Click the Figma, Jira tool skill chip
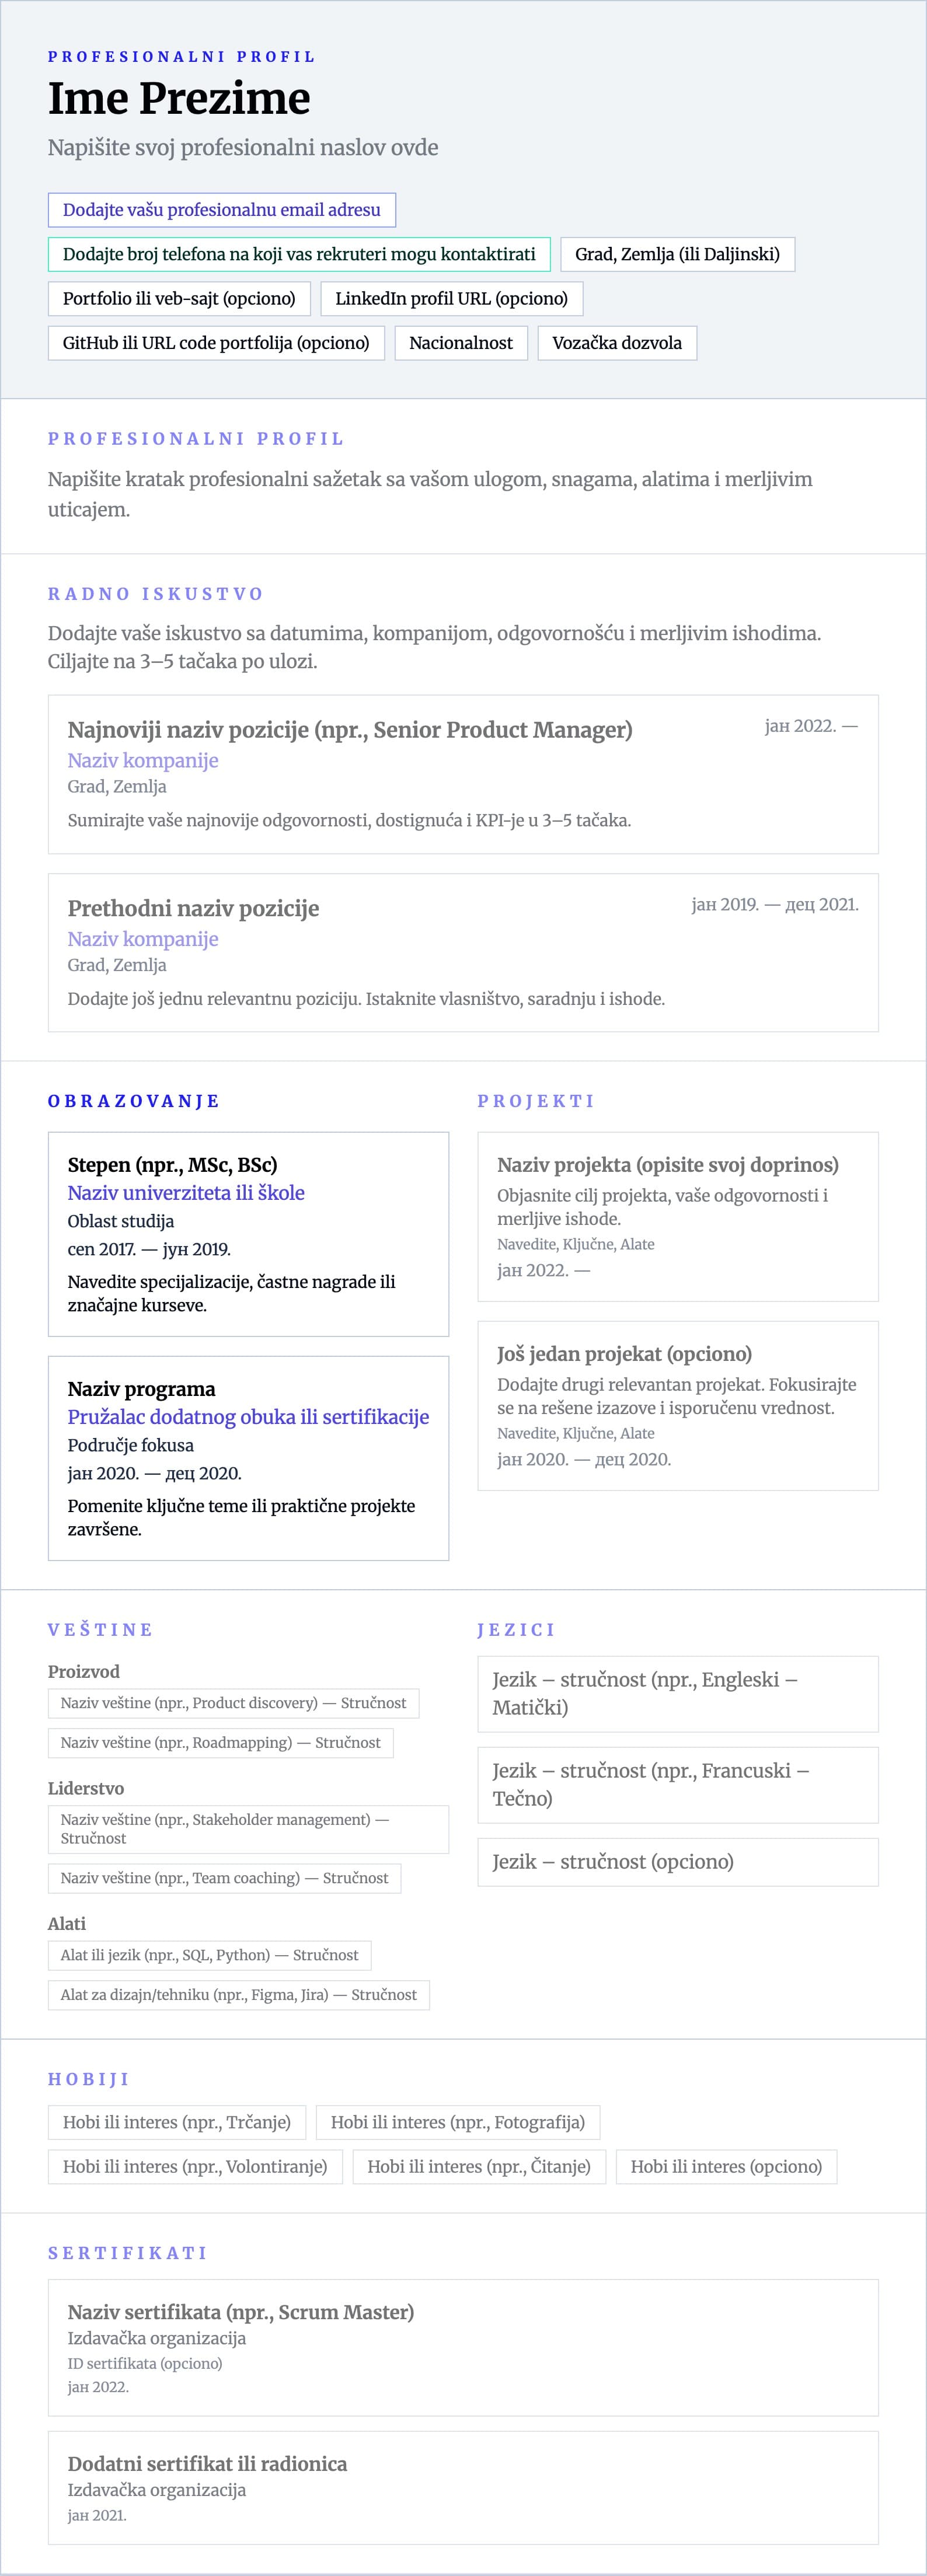This screenshot has height=2576, width=927. (x=238, y=1995)
